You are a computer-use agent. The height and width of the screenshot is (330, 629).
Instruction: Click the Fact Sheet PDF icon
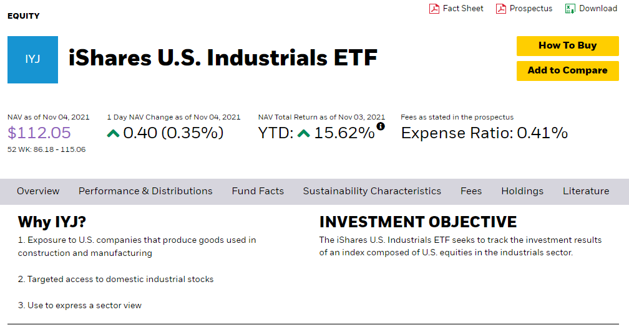coord(434,9)
